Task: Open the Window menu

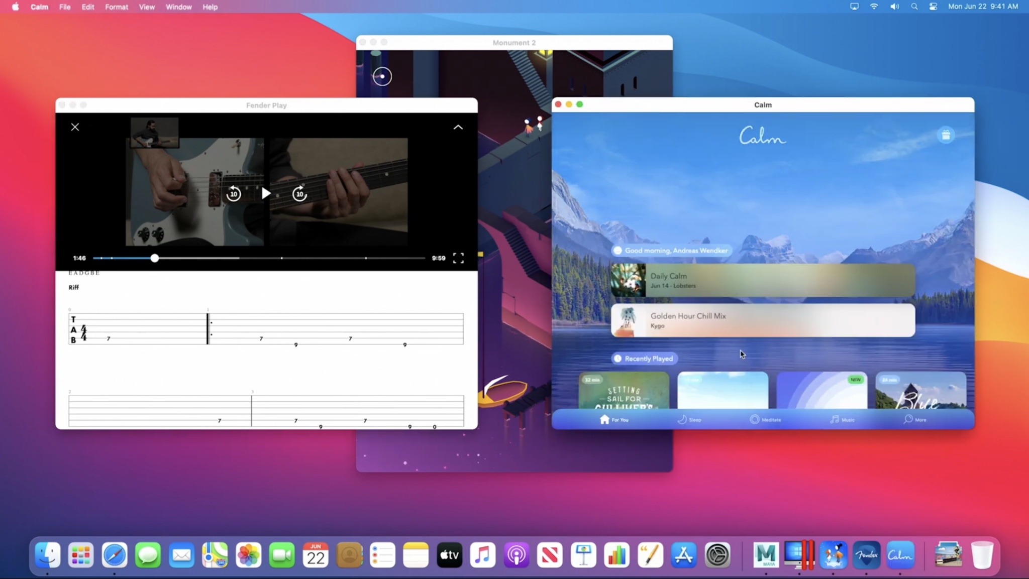Action: [x=178, y=7]
